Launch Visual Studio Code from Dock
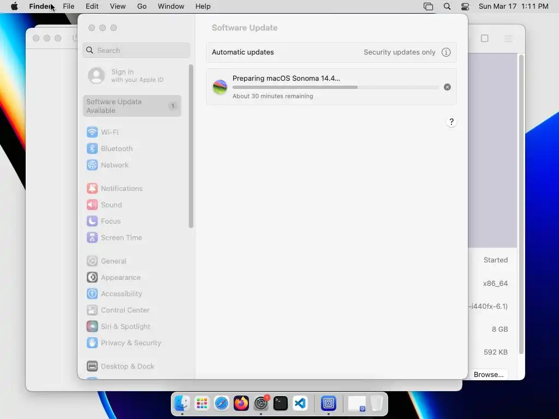Screen dimensions: 559x419 pyautogui.click(x=300, y=403)
